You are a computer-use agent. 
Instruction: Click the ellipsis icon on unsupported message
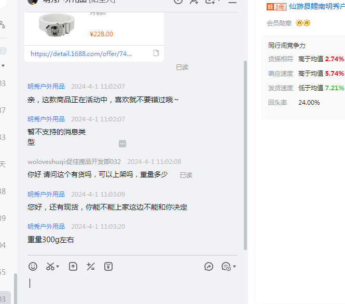(122, 144)
